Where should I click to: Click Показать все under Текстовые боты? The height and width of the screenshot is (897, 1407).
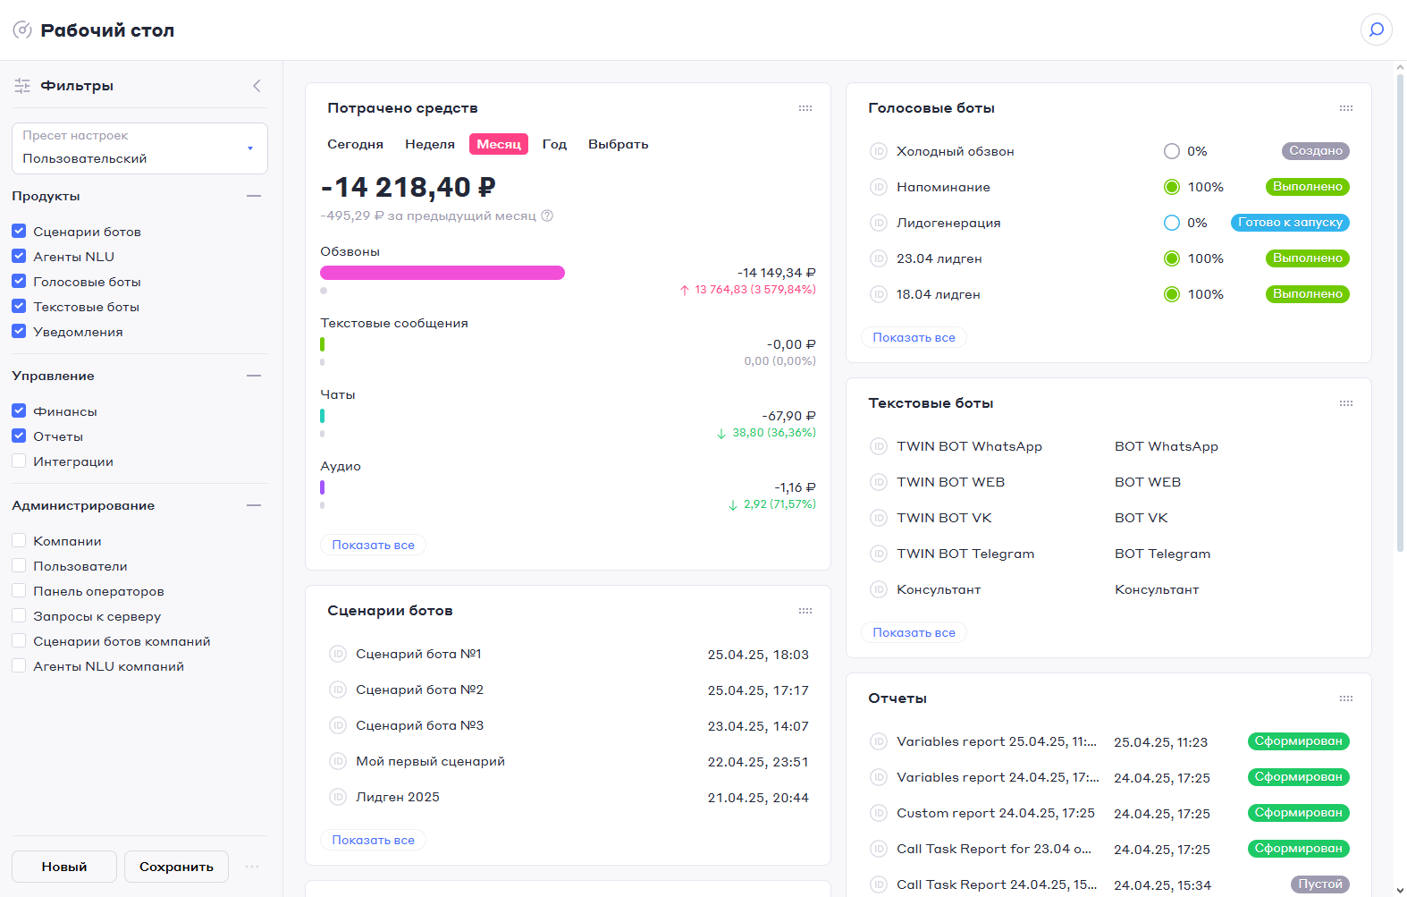[914, 632]
